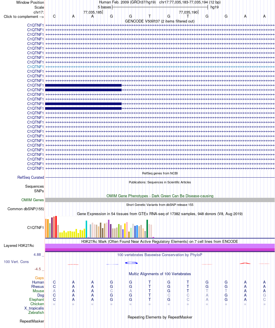Click the Common dbSNP(155) label

(26, 209)
